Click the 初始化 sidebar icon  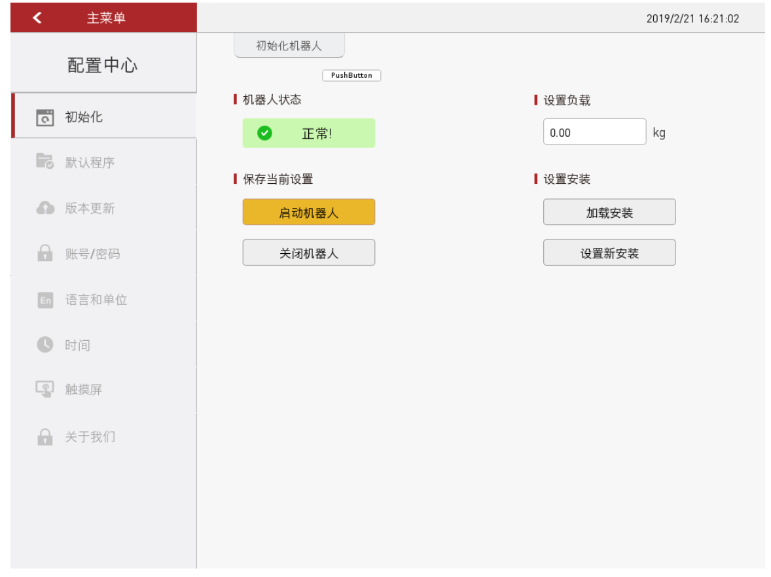(x=45, y=118)
